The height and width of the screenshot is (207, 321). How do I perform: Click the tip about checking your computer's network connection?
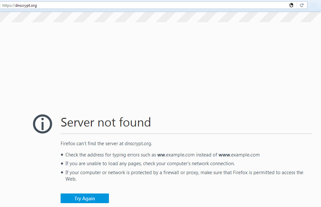point(150,164)
